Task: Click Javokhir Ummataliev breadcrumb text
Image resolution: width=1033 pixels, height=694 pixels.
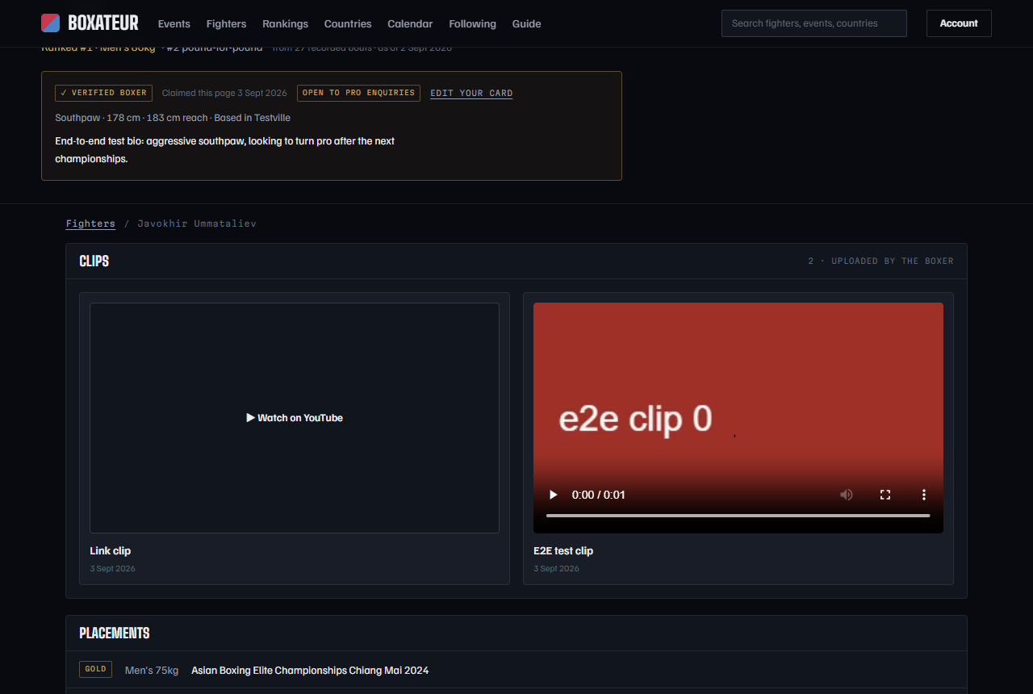Action: pos(197,224)
